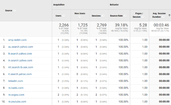Select the total Users value 2,266
171x105 pixels.
coord(64,25)
